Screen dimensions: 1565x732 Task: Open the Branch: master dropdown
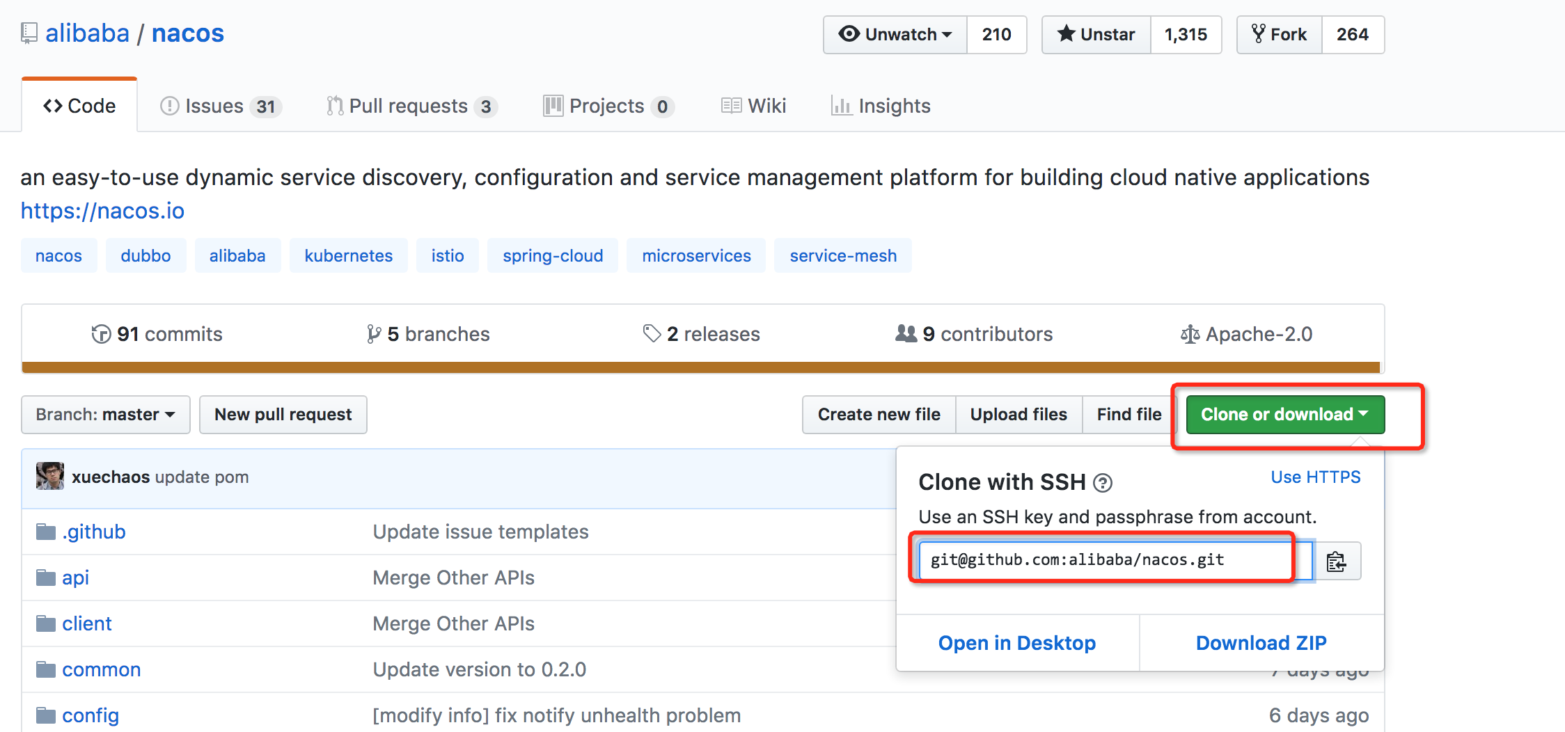tap(106, 415)
